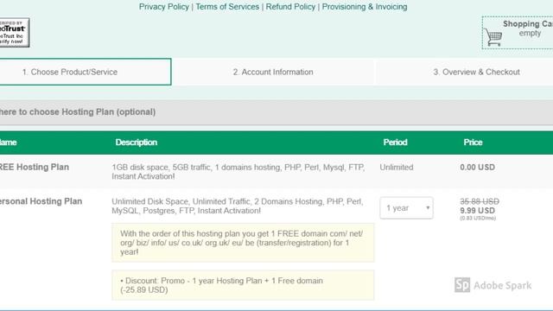Click the Description column header
The width and height of the screenshot is (553, 311).
click(x=137, y=143)
